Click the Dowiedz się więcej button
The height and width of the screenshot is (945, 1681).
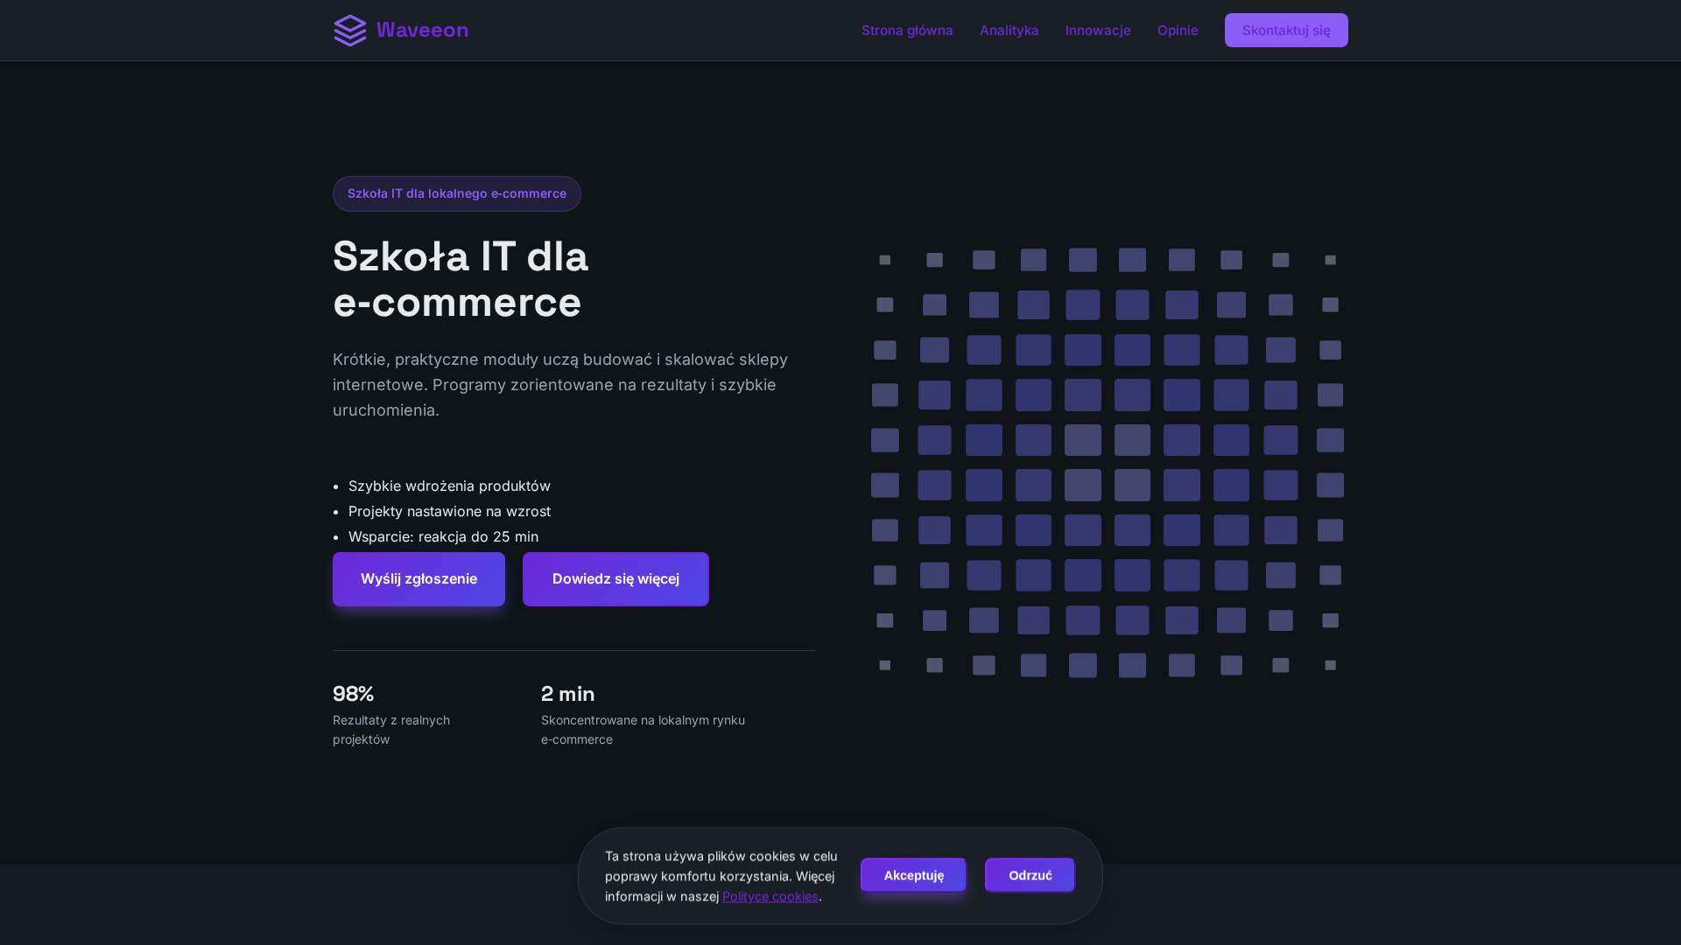(615, 579)
